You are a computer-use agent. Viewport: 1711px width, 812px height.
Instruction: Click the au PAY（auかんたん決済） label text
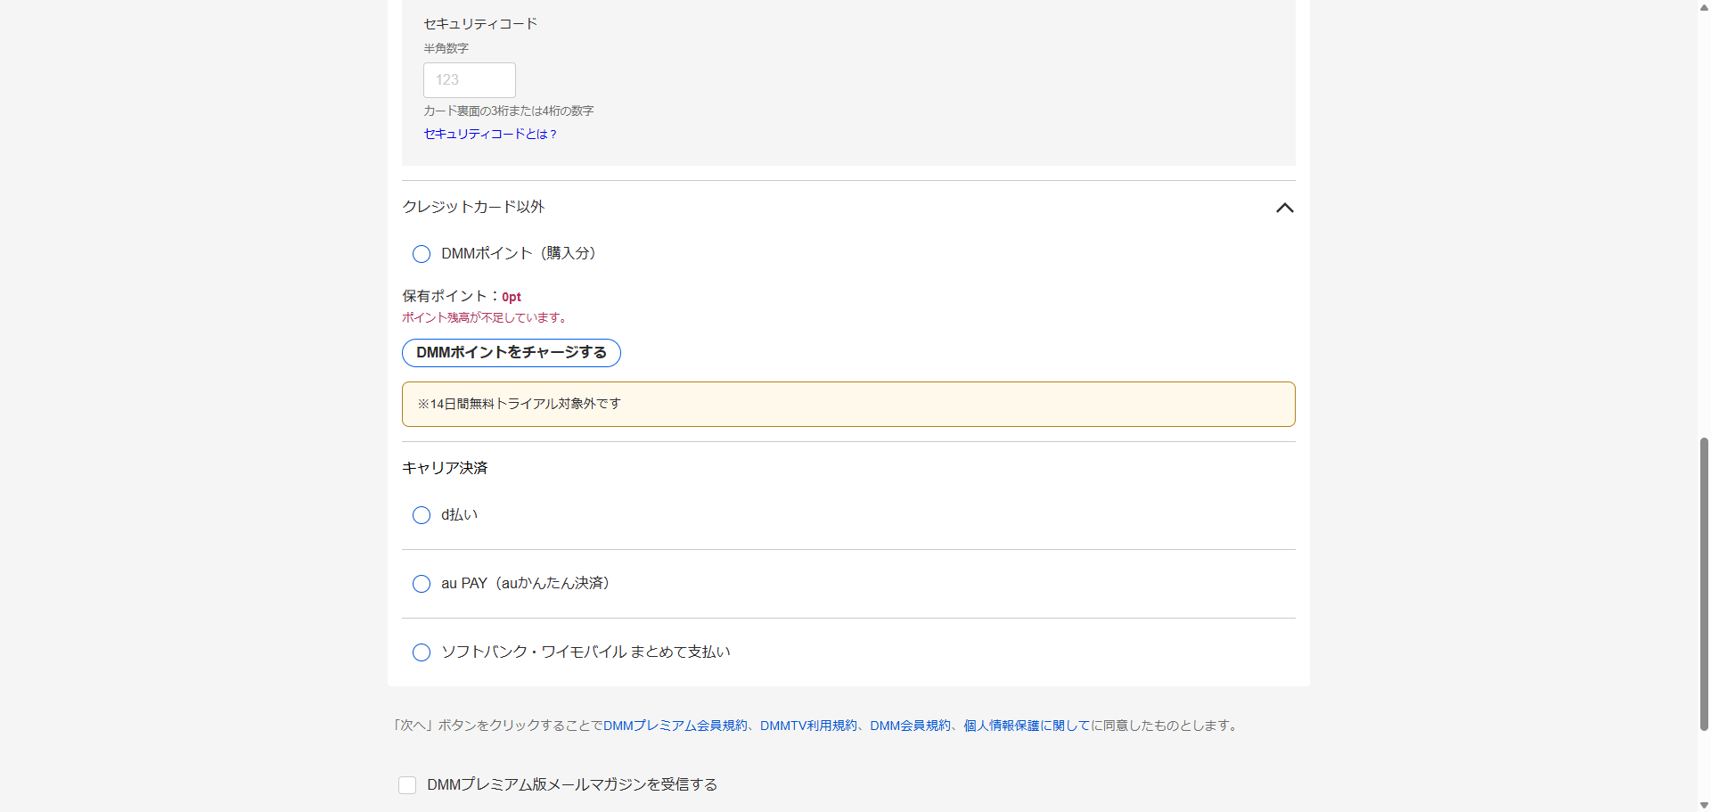pyautogui.click(x=525, y=583)
